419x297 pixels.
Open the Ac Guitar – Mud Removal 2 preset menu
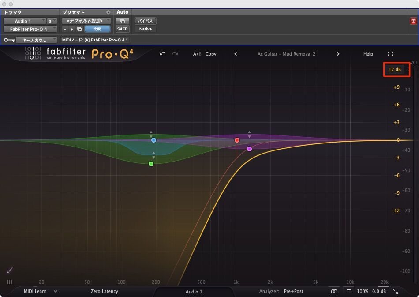[286, 54]
